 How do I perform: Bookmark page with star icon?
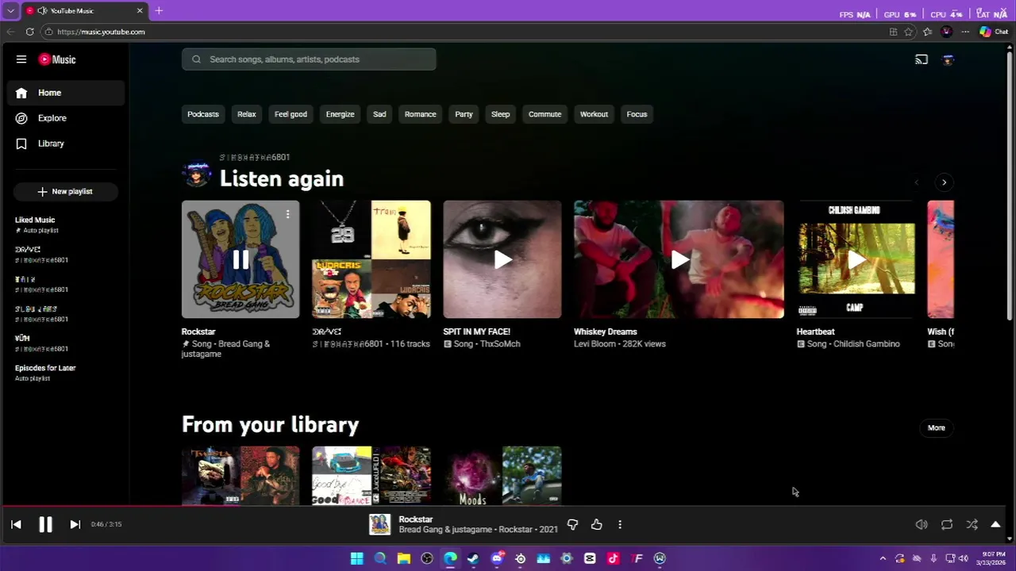(x=909, y=32)
